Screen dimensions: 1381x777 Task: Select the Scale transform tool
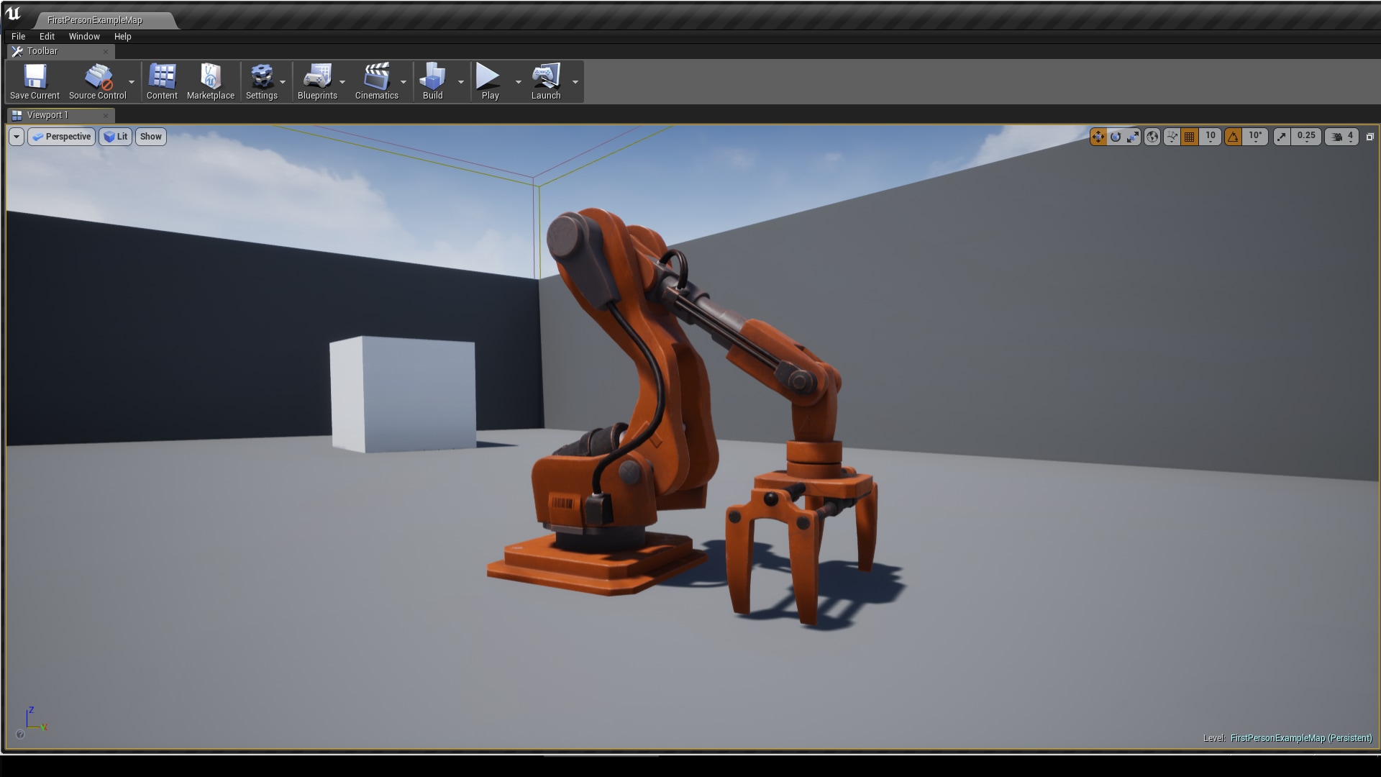coord(1134,137)
